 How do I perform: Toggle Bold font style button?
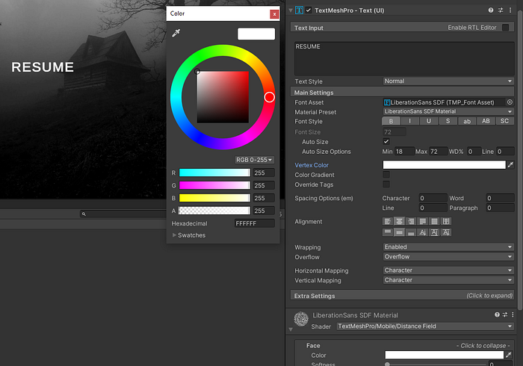(x=390, y=121)
